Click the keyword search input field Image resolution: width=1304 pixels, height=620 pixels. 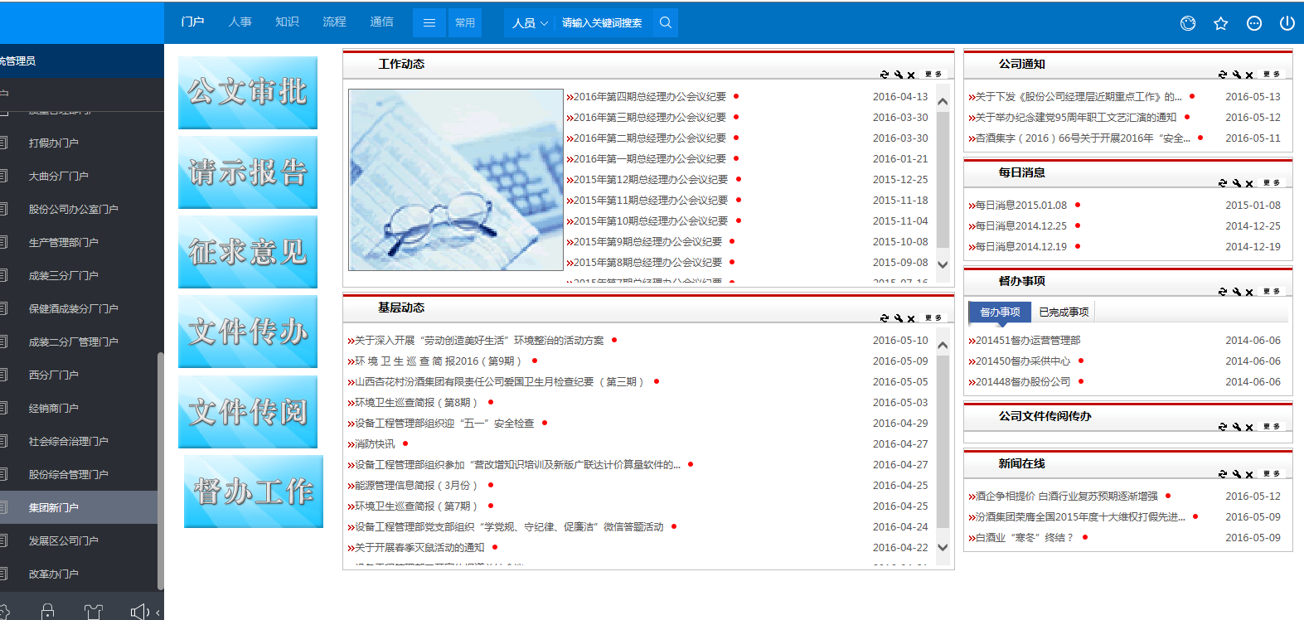coord(604,23)
